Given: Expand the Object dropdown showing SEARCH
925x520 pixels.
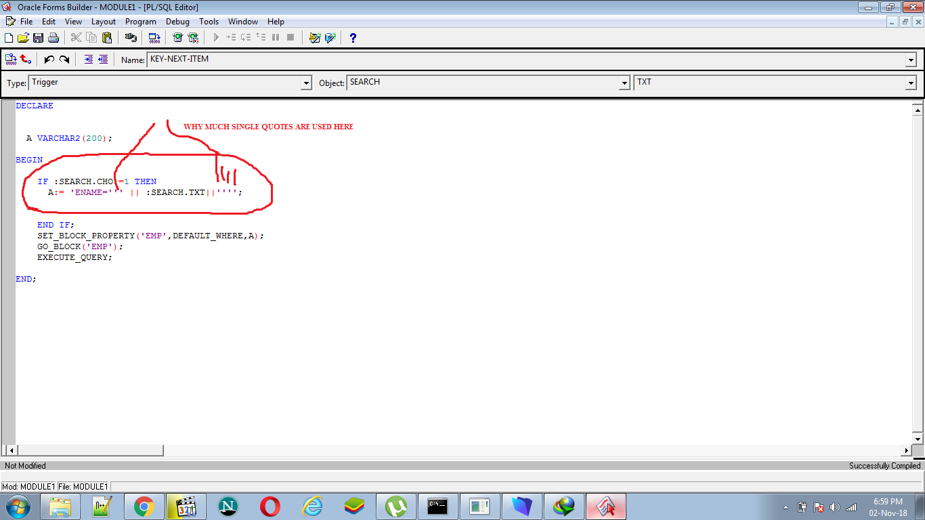Looking at the screenshot, I should 624,83.
